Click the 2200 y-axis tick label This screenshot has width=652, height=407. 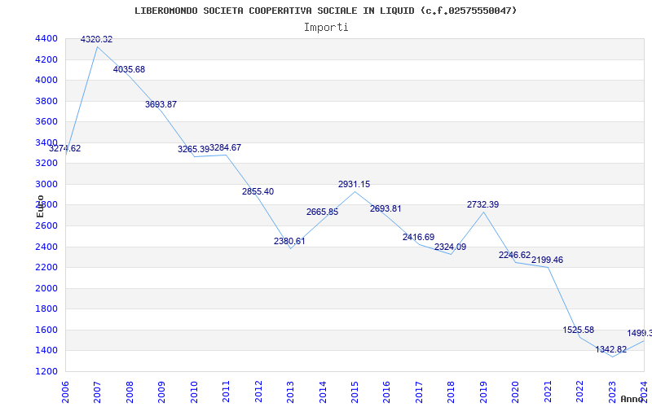point(46,268)
